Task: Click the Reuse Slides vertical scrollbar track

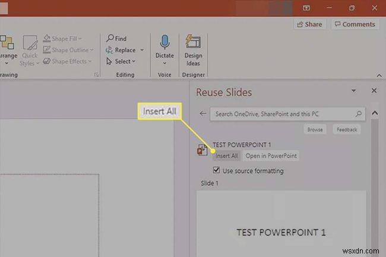Action: (x=375, y=187)
